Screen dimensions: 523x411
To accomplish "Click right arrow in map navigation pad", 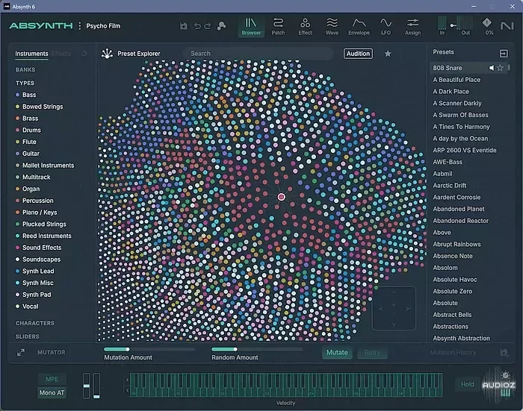I will (x=407, y=309).
